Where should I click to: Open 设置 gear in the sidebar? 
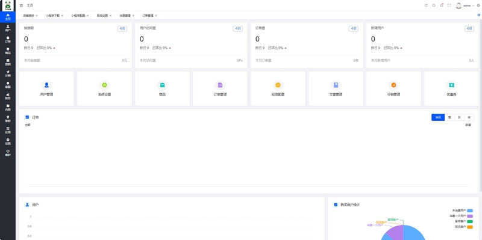[x=8, y=141]
